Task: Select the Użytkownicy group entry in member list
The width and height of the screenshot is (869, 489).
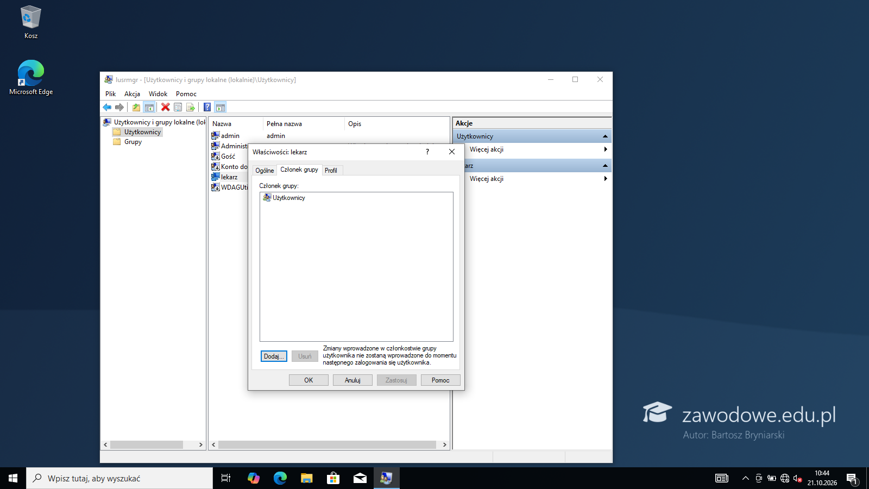Action: coord(284,198)
